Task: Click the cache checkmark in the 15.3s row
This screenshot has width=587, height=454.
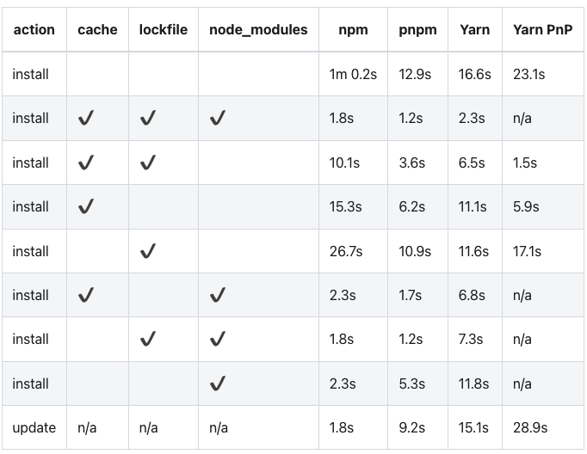Action: (x=86, y=206)
